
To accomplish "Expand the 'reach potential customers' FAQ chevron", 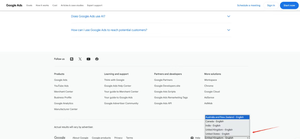I will point(229,30).
